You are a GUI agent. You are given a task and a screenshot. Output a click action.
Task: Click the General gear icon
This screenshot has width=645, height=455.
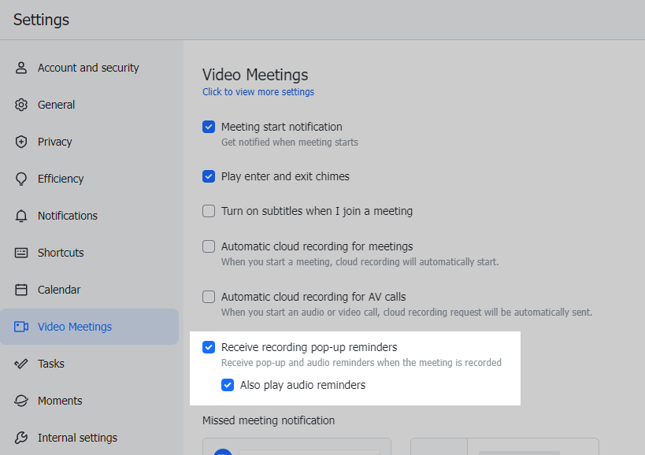(x=21, y=105)
